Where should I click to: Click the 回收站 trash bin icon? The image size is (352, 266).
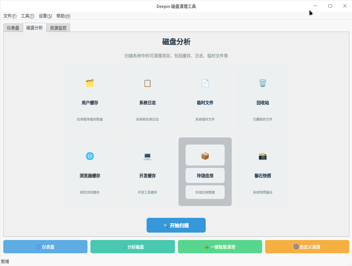(262, 83)
